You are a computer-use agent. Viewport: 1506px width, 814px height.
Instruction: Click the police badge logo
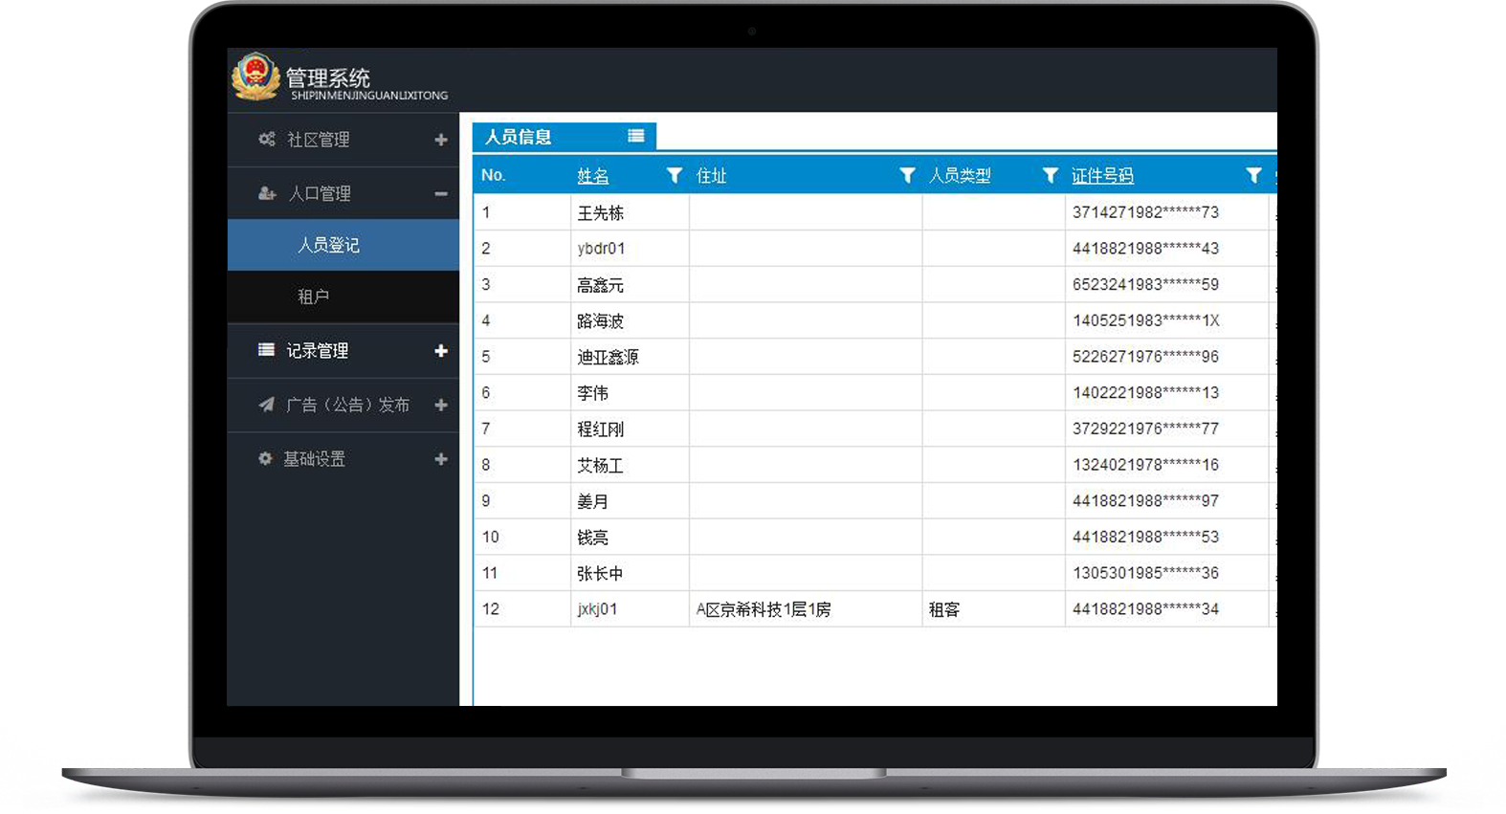(x=255, y=77)
